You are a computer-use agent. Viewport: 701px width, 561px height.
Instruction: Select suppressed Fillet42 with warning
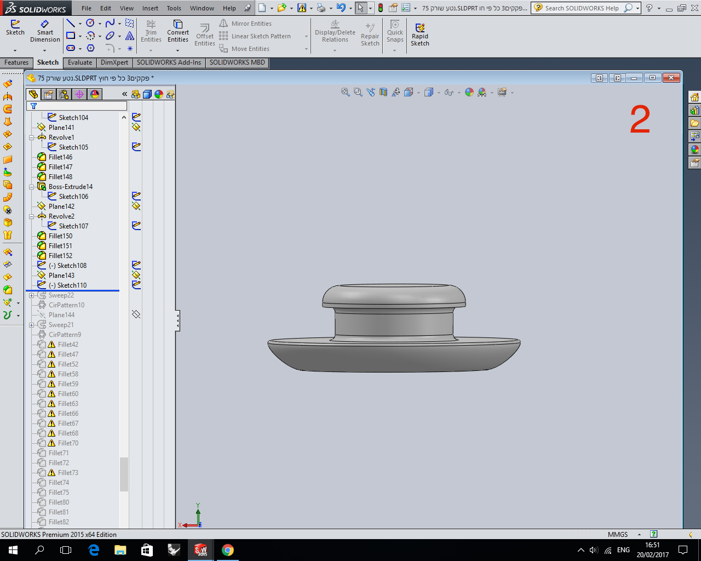[x=68, y=345]
